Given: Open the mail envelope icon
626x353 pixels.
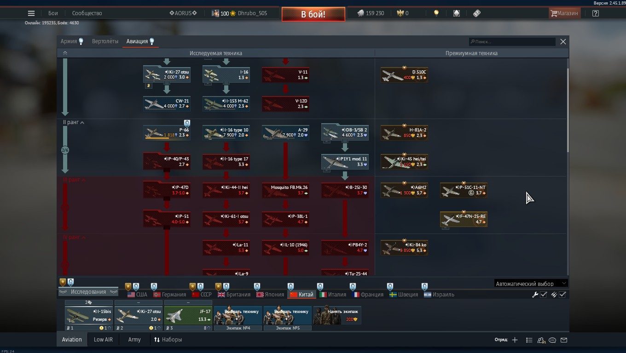Looking at the screenshot, I should [564, 340].
